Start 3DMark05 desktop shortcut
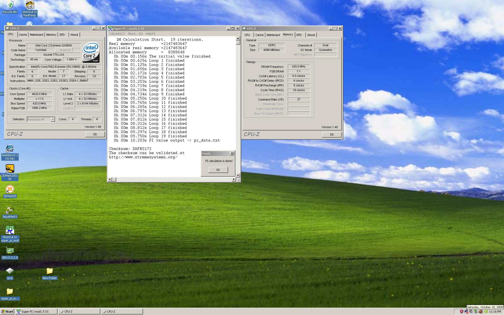 pos(10,191)
